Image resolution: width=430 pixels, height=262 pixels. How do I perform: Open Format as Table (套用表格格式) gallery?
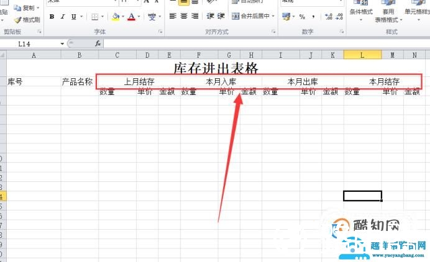(388, 11)
